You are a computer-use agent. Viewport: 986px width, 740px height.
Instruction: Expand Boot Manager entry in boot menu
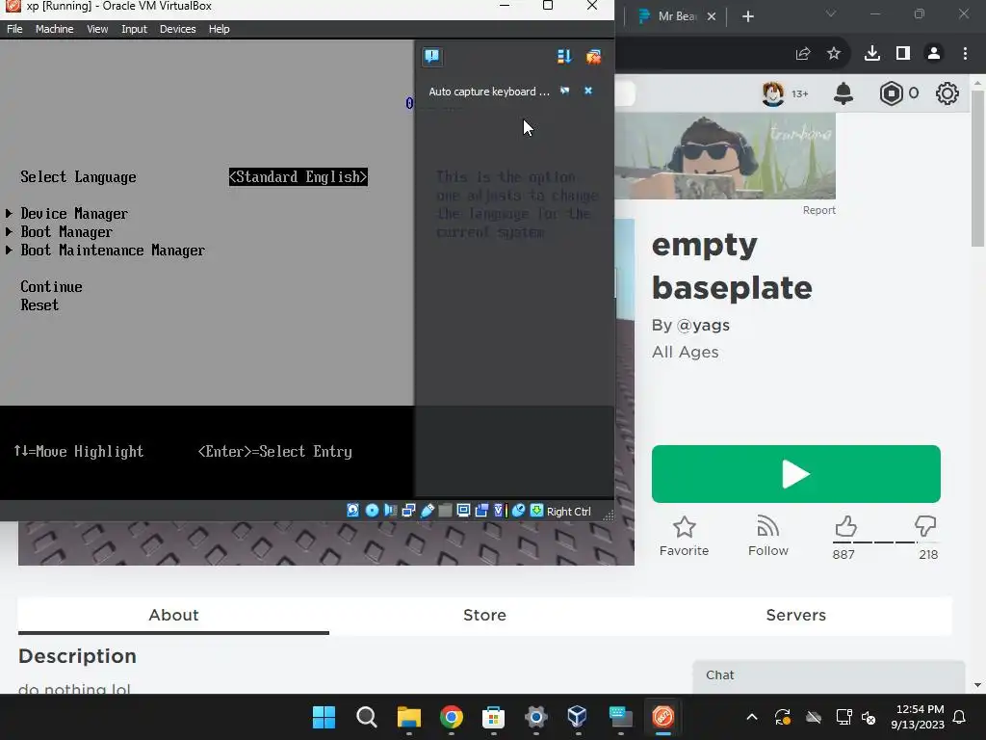tap(66, 231)
